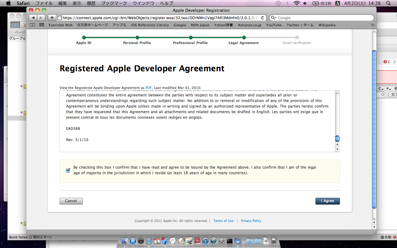Open the Safari application menu

(23, 3)
